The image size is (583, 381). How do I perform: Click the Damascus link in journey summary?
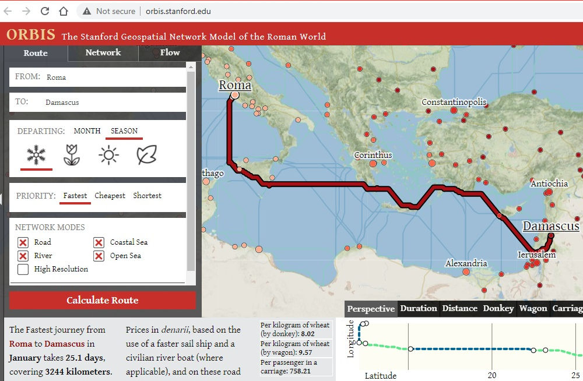coord(65,344)
